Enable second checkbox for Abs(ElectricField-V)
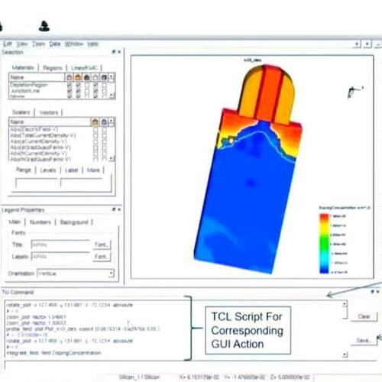Screen dimensions: 382x382 104,130
